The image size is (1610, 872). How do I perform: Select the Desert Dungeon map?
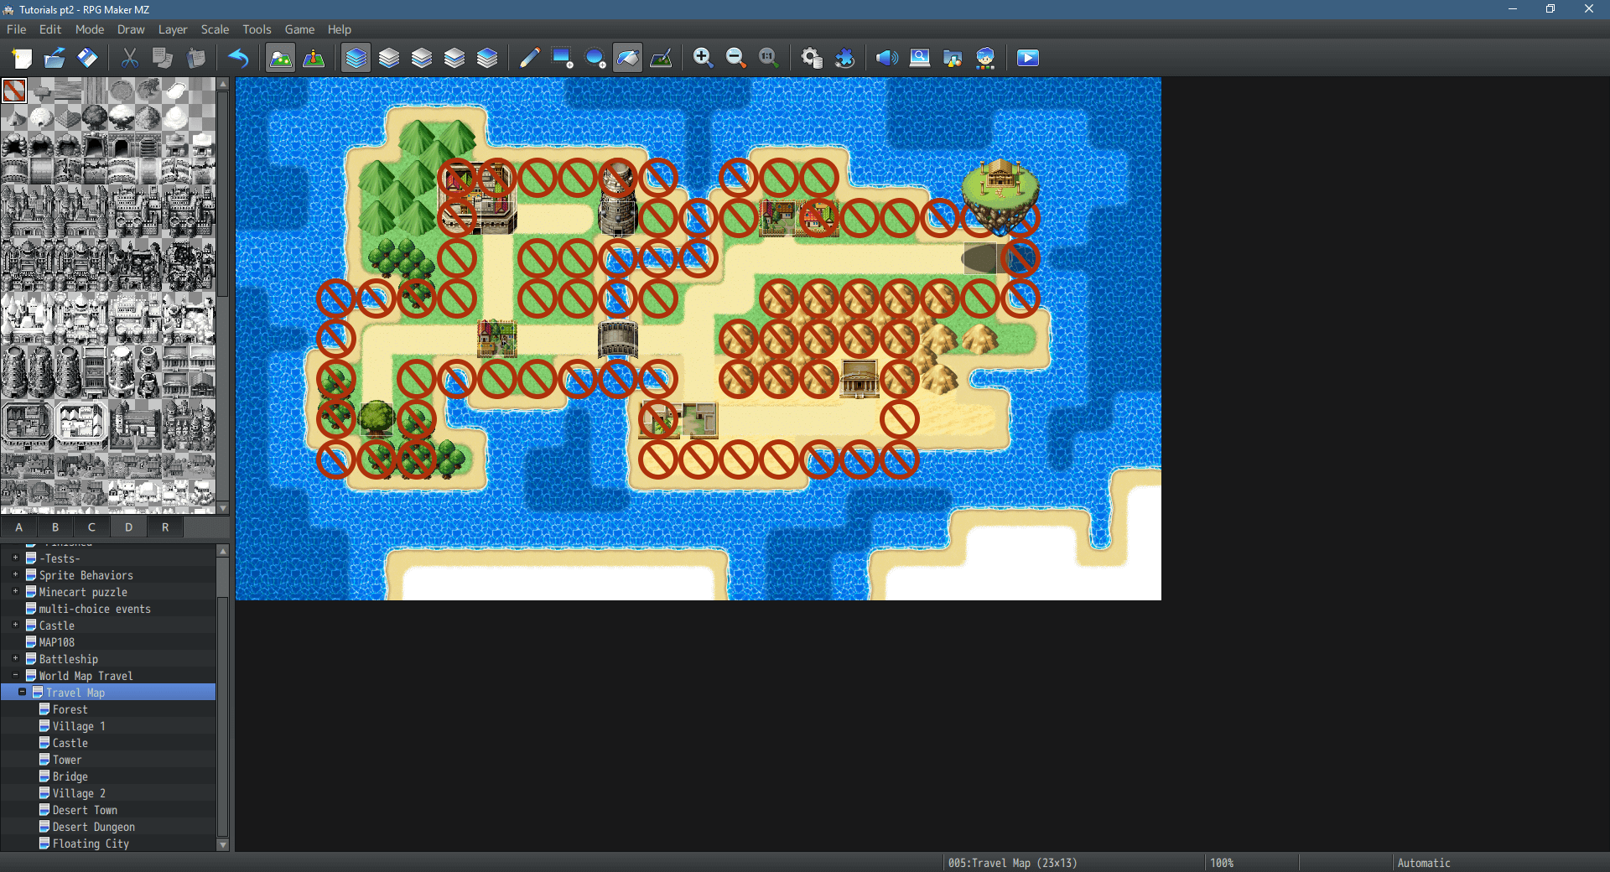[x=93, y=827]
